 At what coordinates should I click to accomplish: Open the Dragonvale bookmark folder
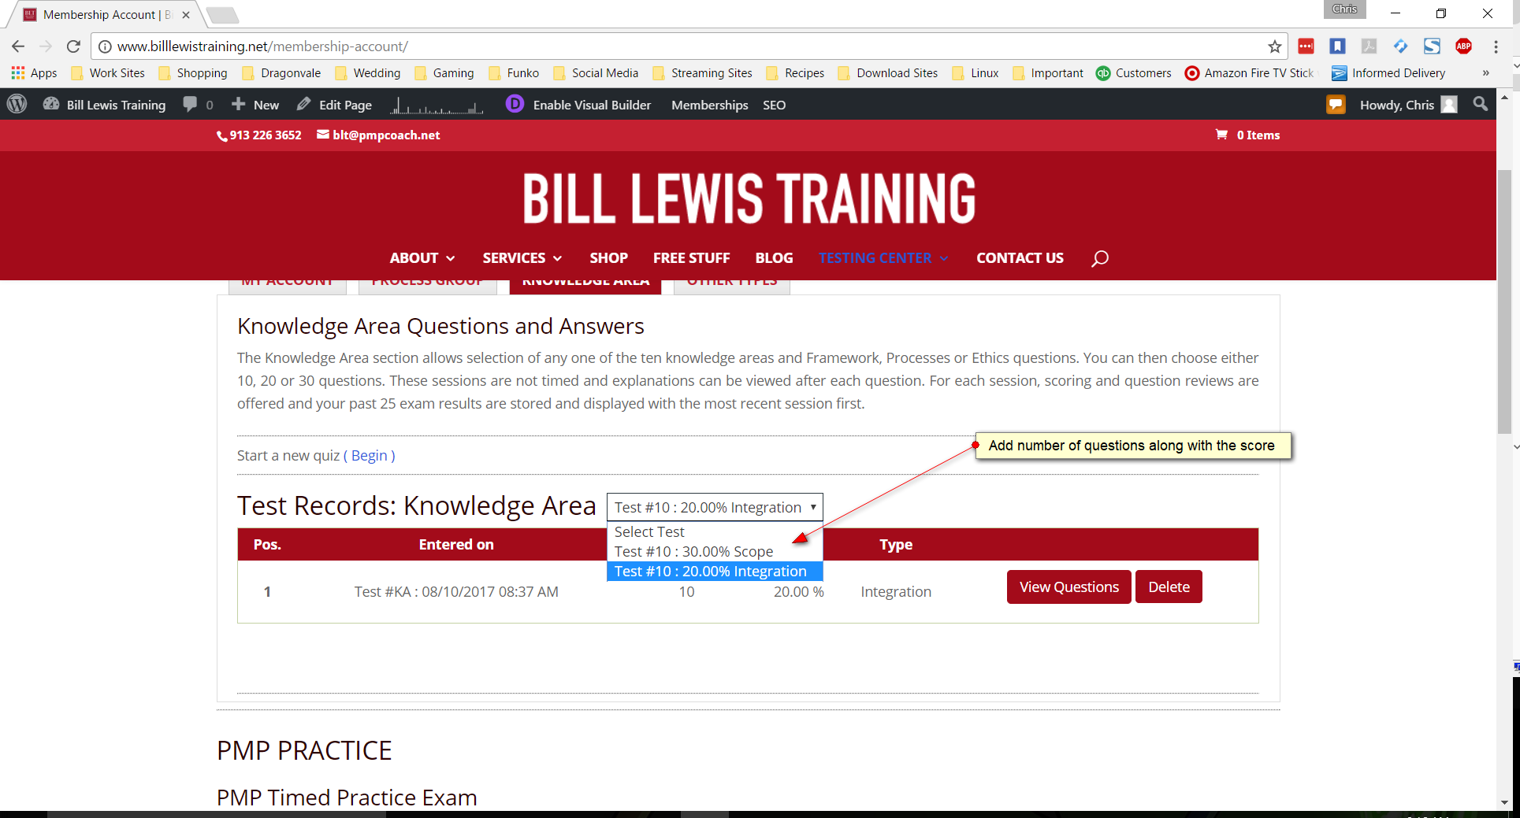click(x=281, y=73)
